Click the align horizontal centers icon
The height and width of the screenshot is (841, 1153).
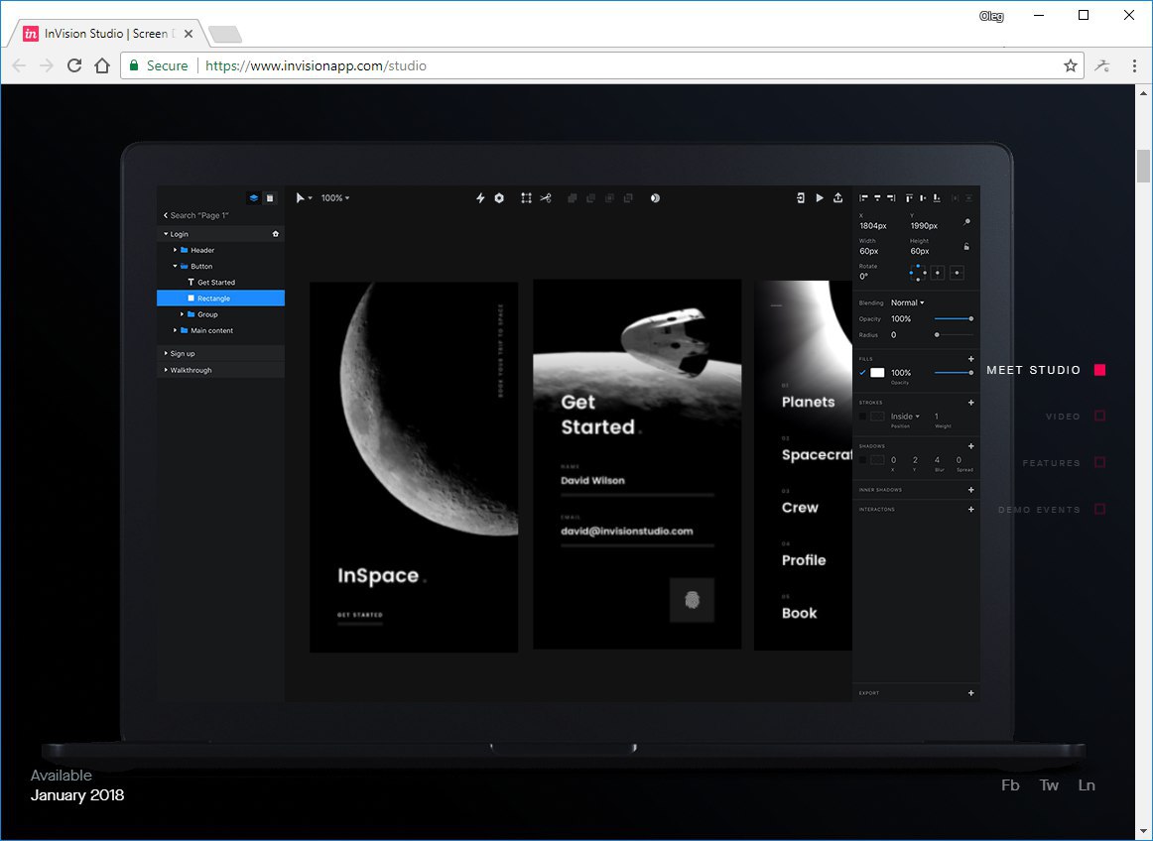(x=877, y=197)
